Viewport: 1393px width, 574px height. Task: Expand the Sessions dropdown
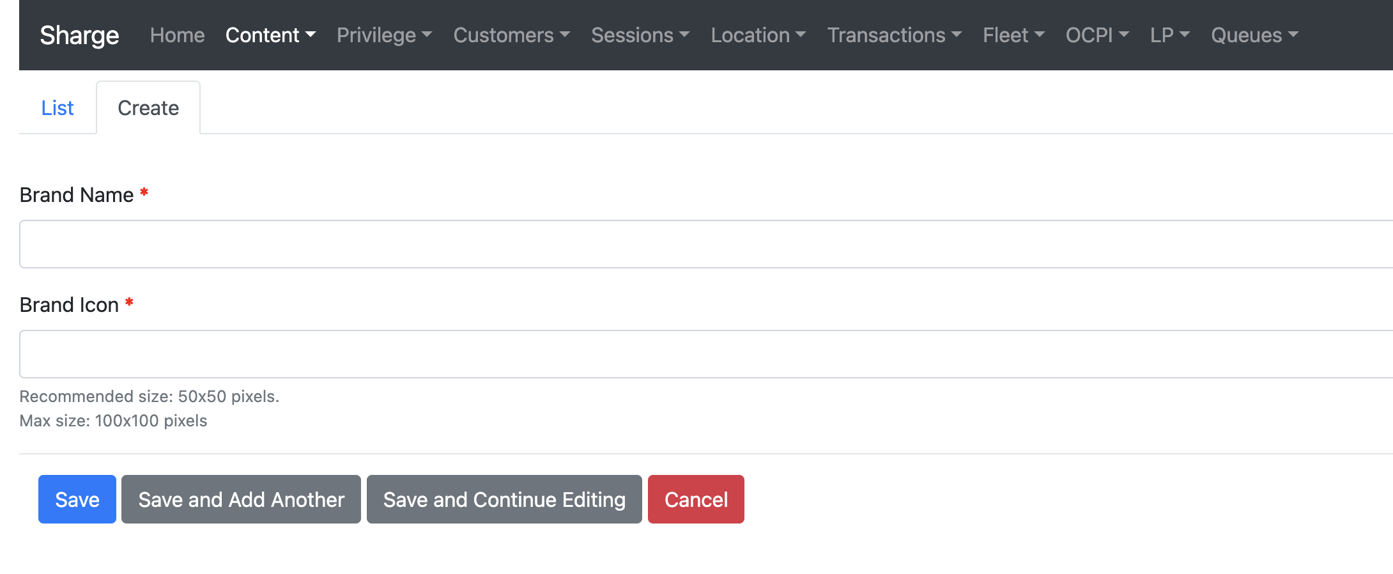640,35
